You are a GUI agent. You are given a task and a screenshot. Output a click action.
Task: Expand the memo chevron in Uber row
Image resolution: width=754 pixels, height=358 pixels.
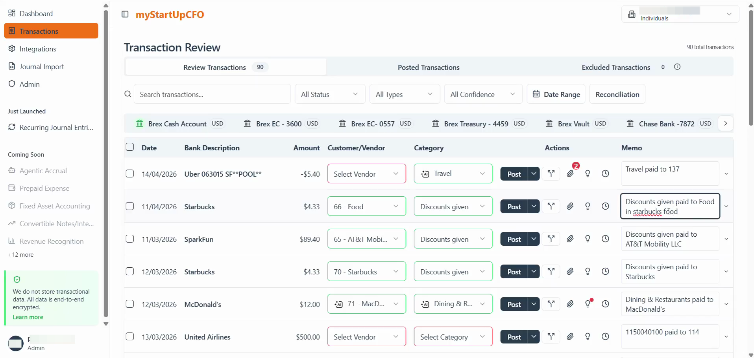click(726, 174)
